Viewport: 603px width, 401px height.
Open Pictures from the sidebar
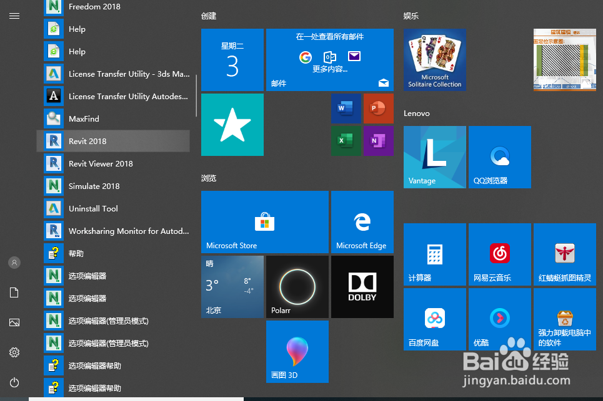click(14, 322)
